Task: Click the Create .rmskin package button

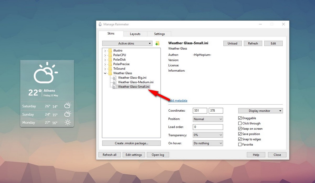Action: click(131, 143)
